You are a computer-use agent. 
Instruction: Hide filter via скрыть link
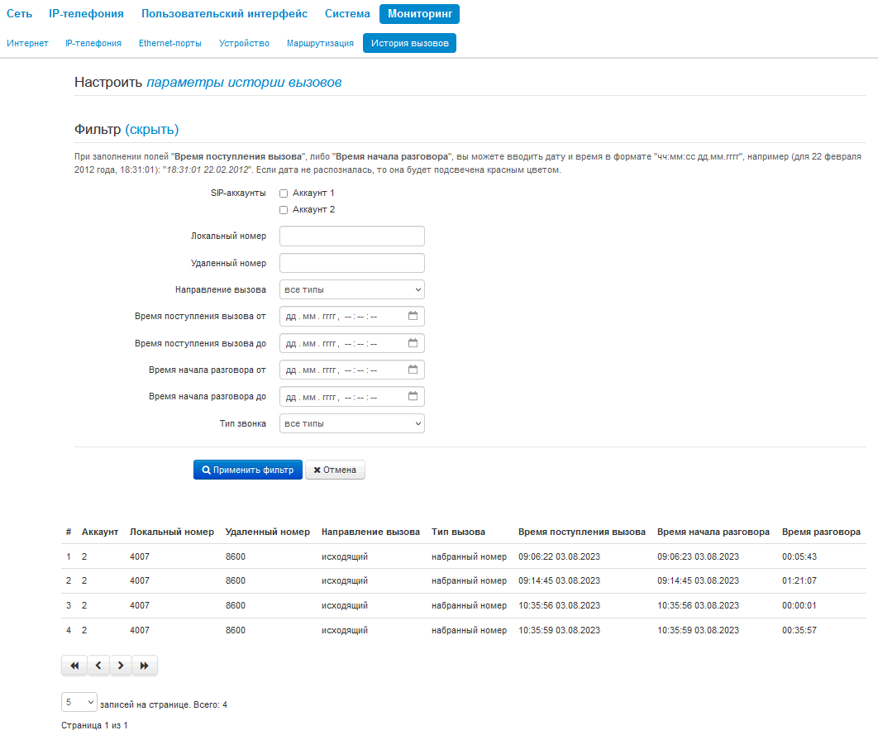click(x=152, y=130)
